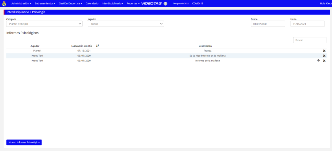This screenshot has height=151, width=332.
Task: Click 'Informe de la mañana' description
Action: tap(207, 61)
